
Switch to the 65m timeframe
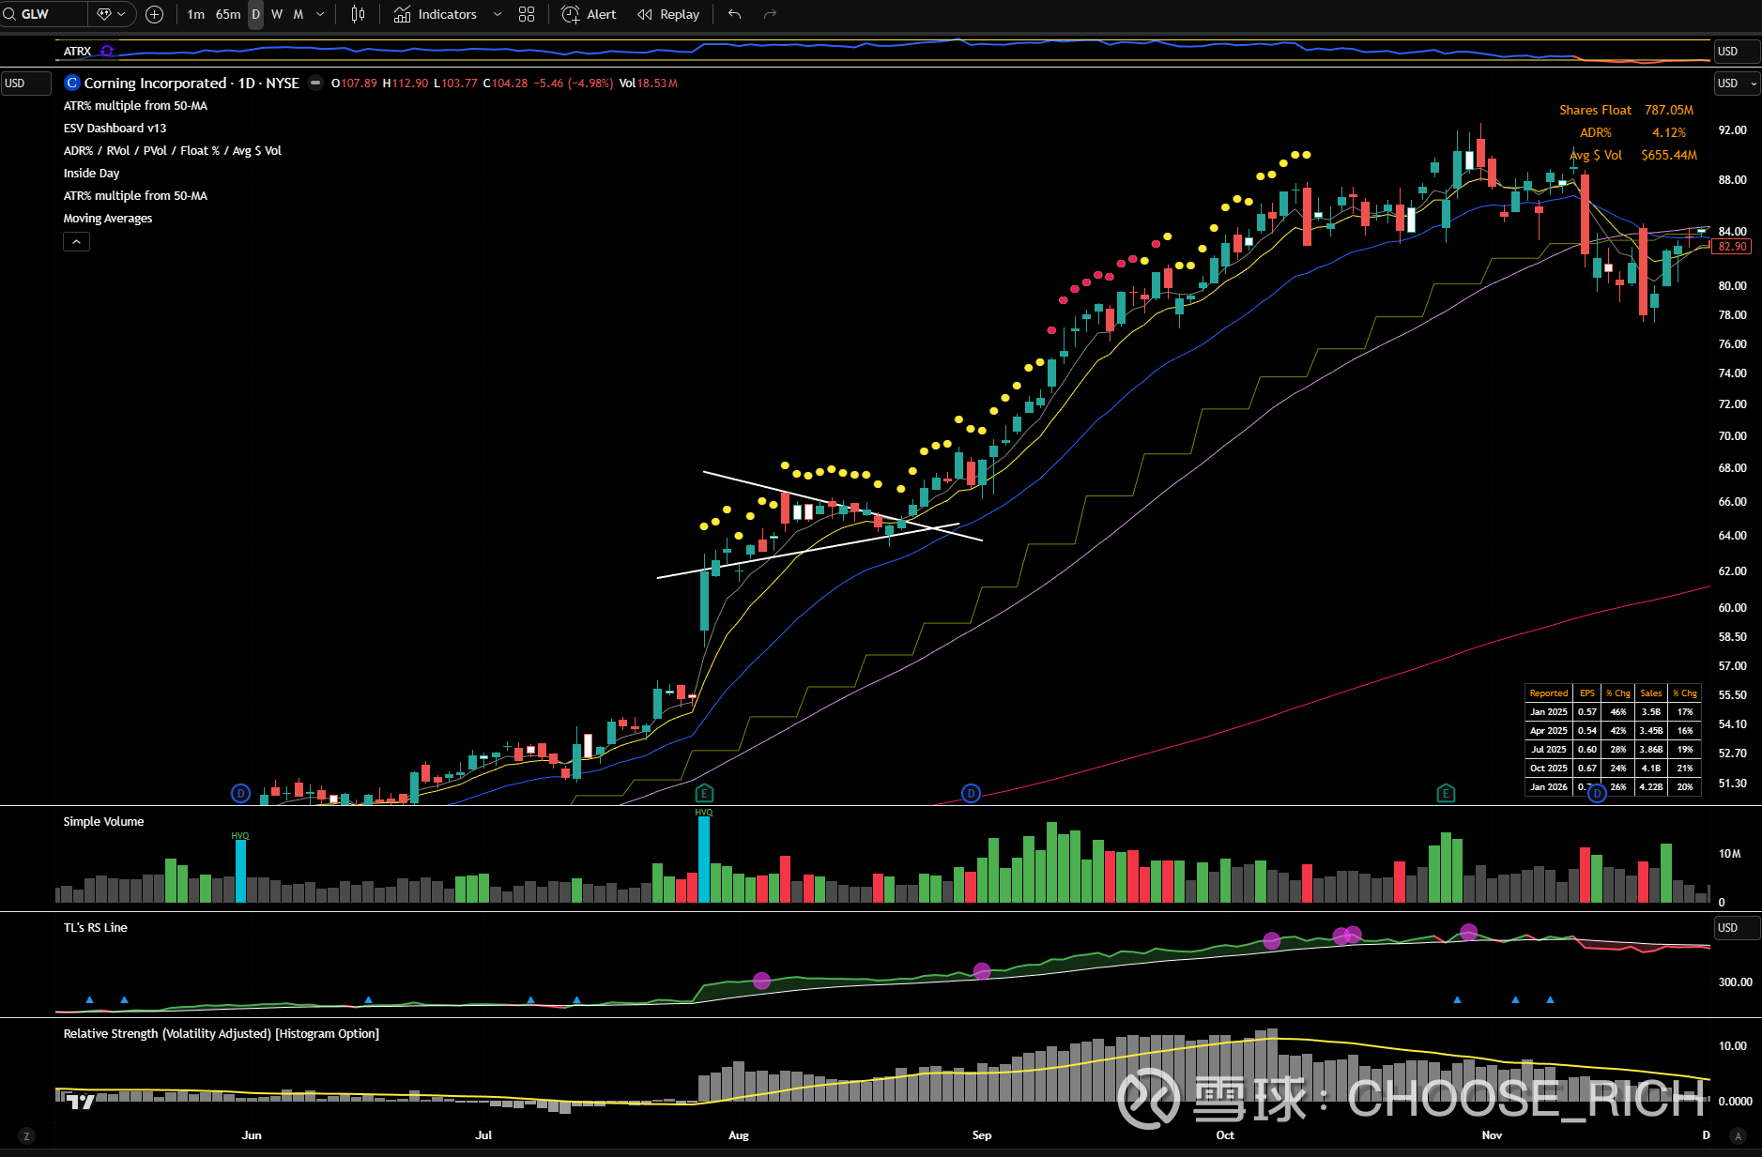click(x=227, y=14)
